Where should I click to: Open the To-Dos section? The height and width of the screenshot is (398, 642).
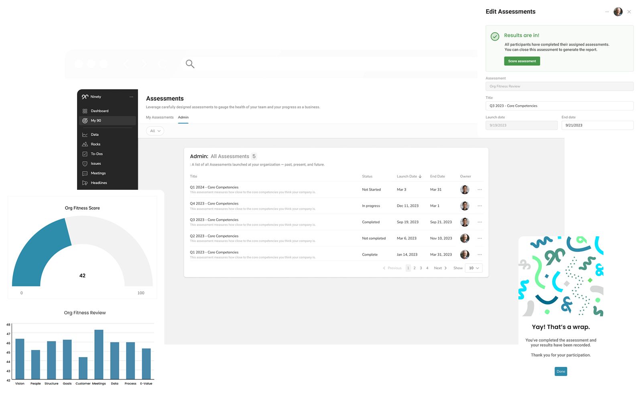96,154
